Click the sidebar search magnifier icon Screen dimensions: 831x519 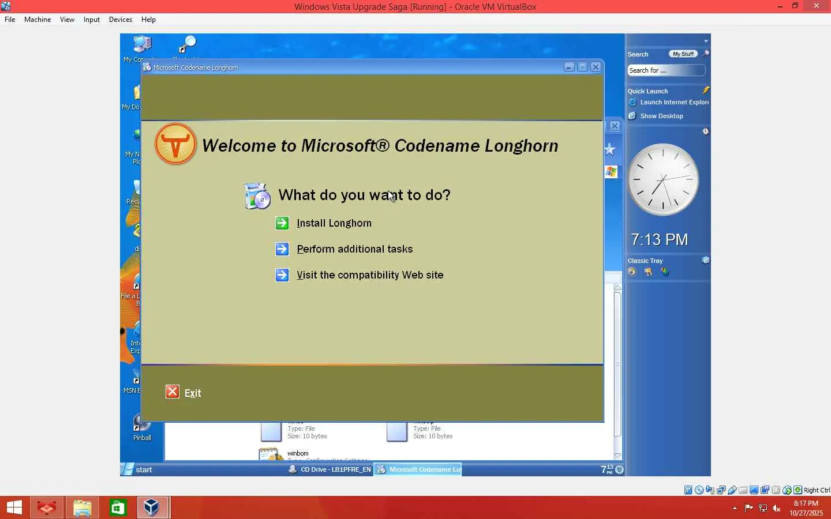coord(706,54)
